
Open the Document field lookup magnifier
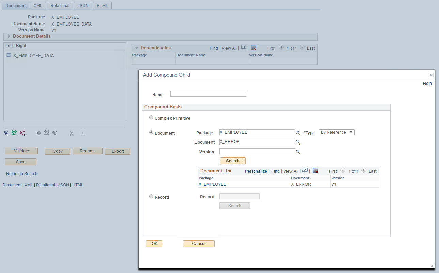(298, 142)
